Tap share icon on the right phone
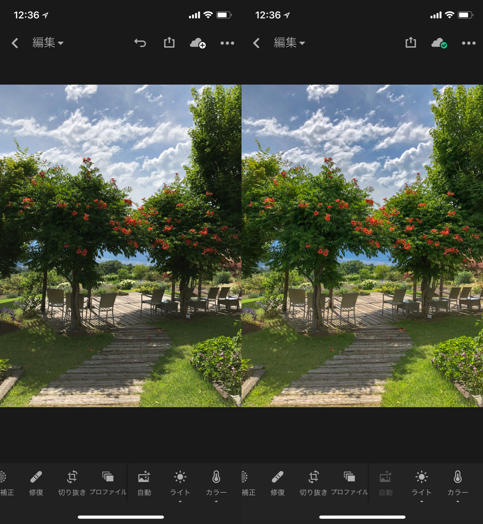 pos(411,42)
